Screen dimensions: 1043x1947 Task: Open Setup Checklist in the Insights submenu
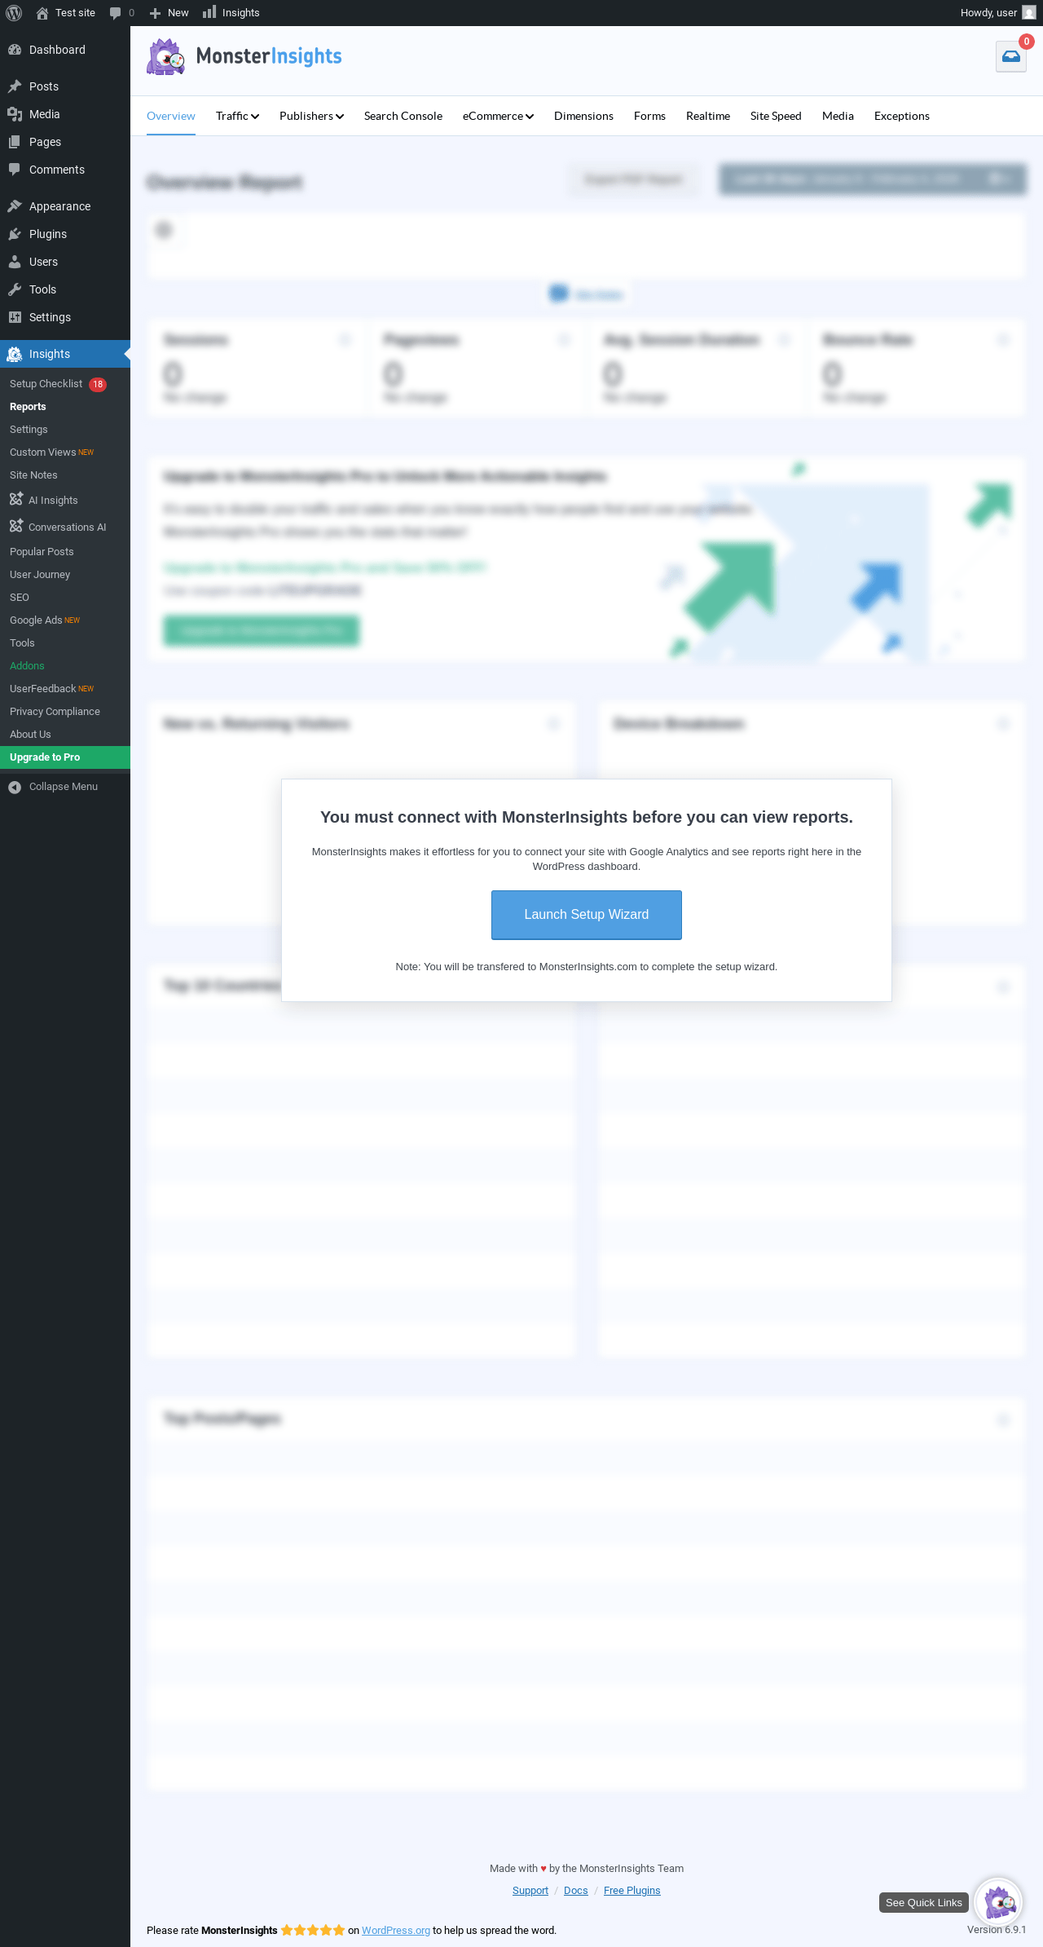click(x=46, y=384)
